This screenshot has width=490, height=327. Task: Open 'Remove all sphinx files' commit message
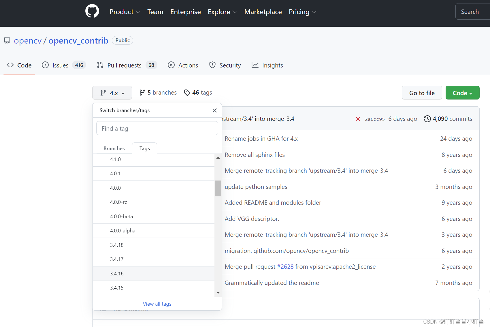click(255, 155)
